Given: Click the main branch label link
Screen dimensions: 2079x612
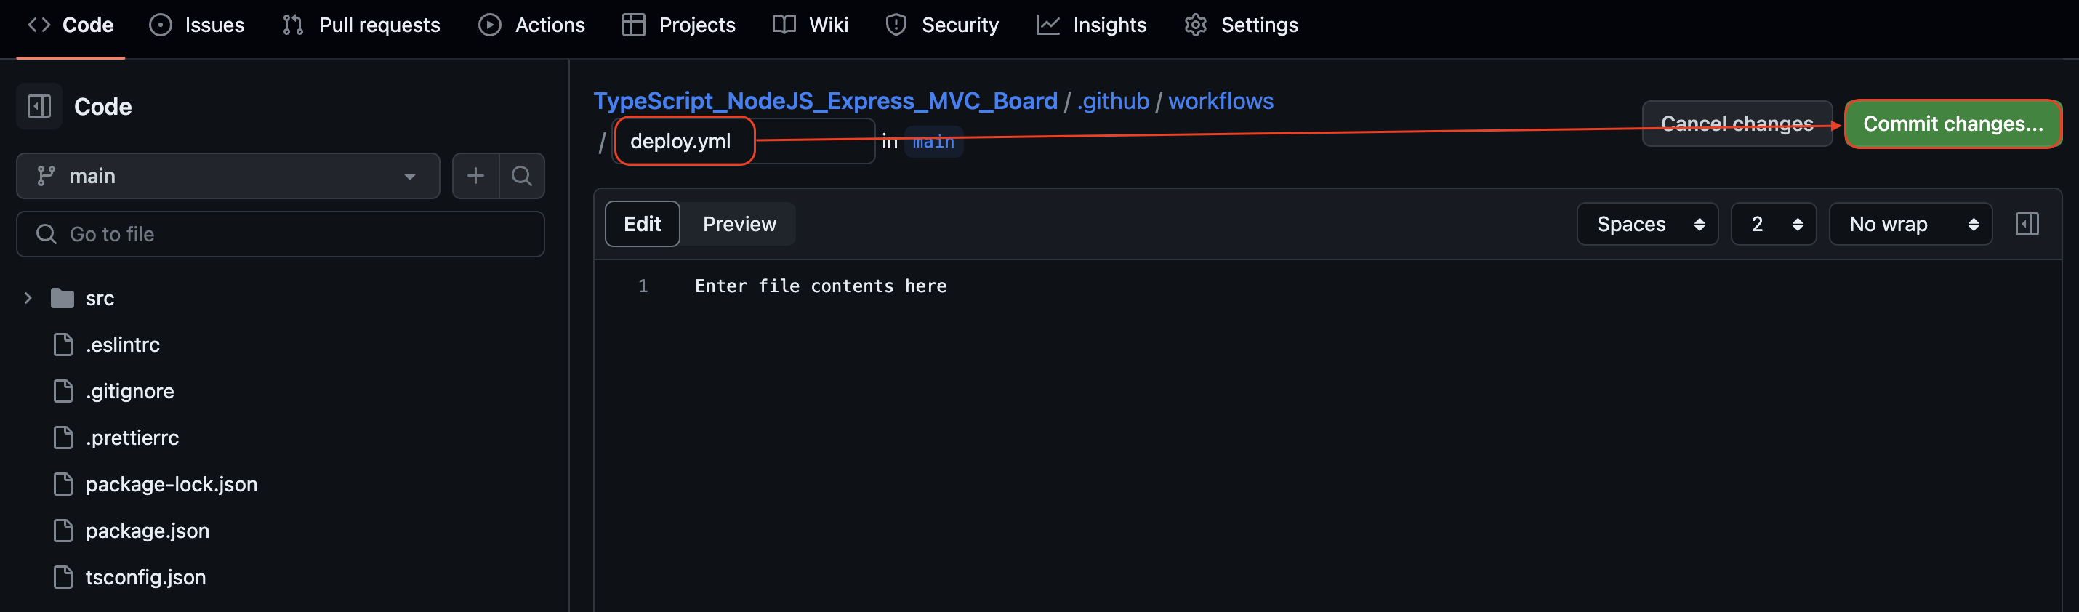Looking at the screenshot, I should point(933,142).
